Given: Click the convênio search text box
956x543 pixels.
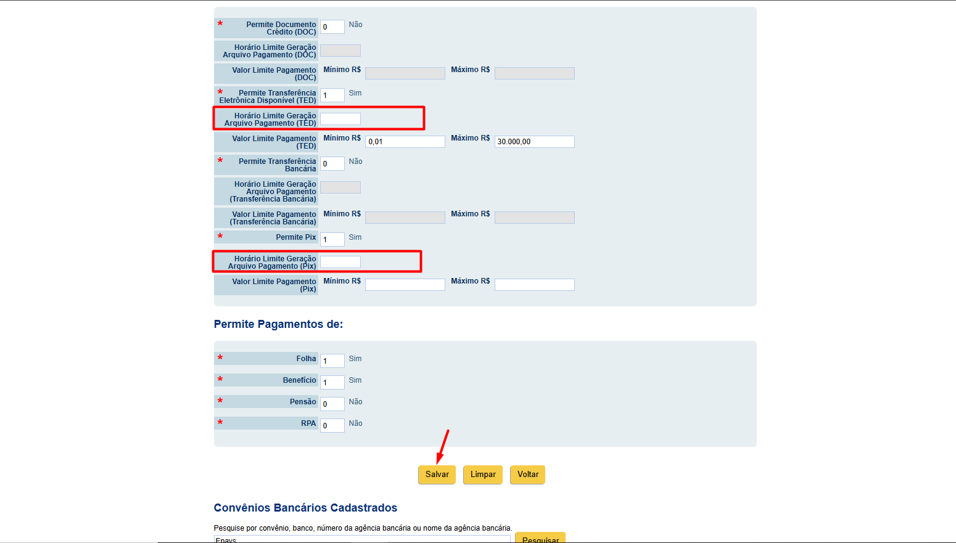Looking at the screenshot, I should click(362, 539).
